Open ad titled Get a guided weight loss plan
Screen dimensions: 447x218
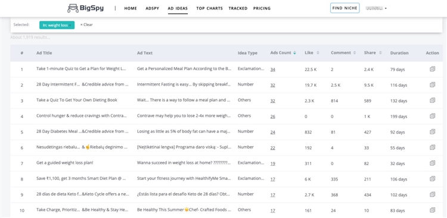(x=65, y=163)
